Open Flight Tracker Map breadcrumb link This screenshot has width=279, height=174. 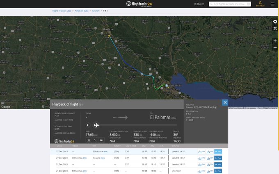62,11
